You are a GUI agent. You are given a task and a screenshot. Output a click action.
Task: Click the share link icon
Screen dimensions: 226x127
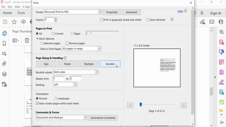[x=202, y=22]
